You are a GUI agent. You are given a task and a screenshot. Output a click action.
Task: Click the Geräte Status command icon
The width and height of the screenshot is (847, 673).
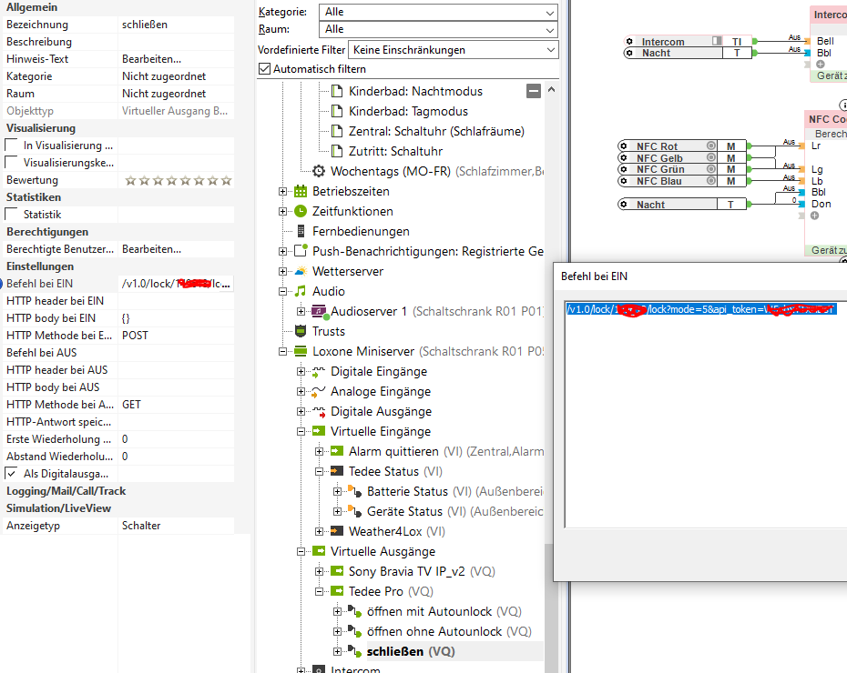point(355,511)
